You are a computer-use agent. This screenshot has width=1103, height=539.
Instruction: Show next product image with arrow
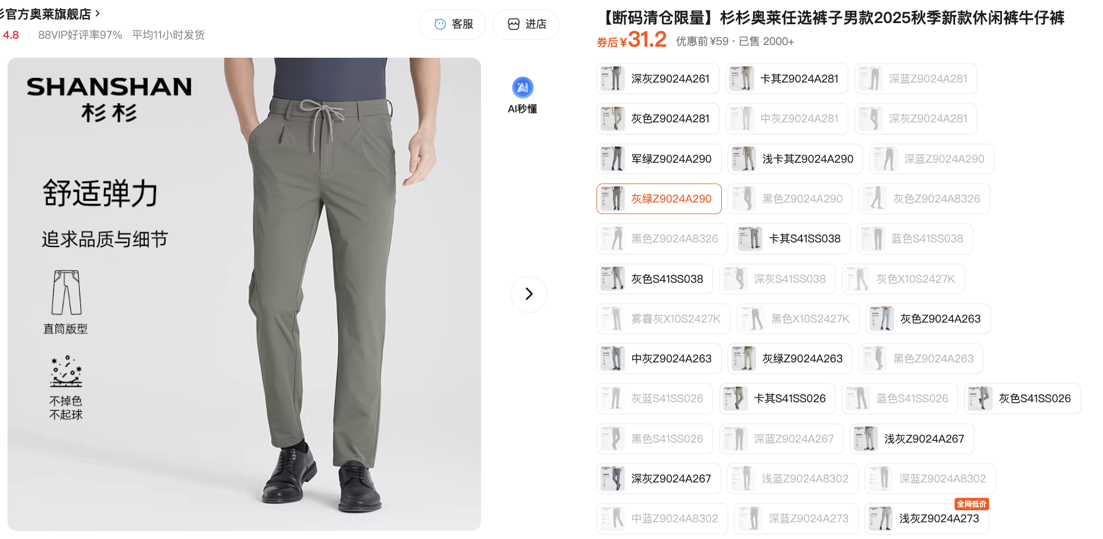tap(529, 294)
